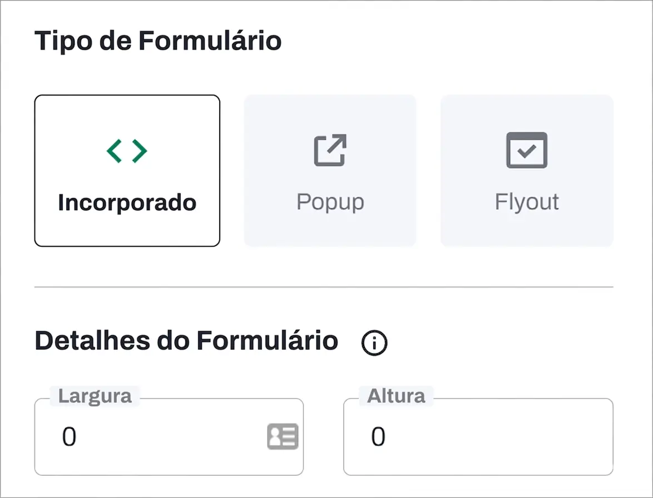Click the 0 value in Altura box

pos(378,437)
